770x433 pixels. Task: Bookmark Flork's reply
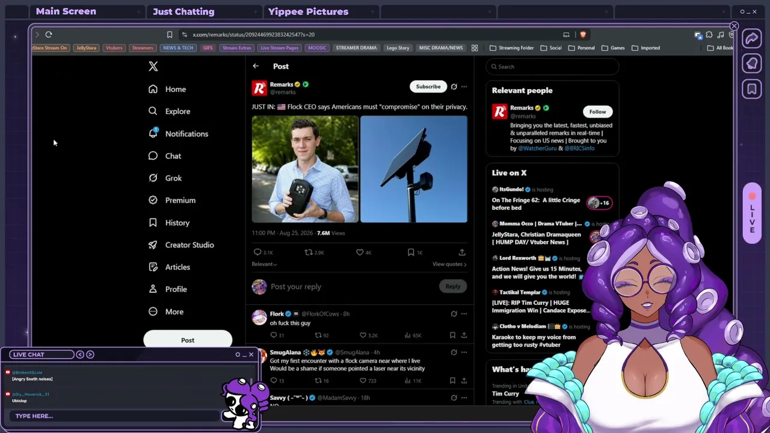tap(452, 335)
